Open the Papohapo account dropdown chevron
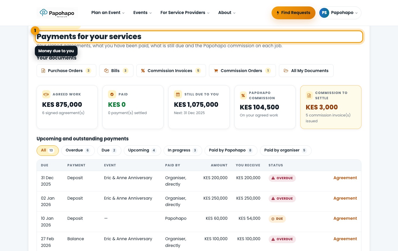 pyautogui.click(x=356, y=13)
